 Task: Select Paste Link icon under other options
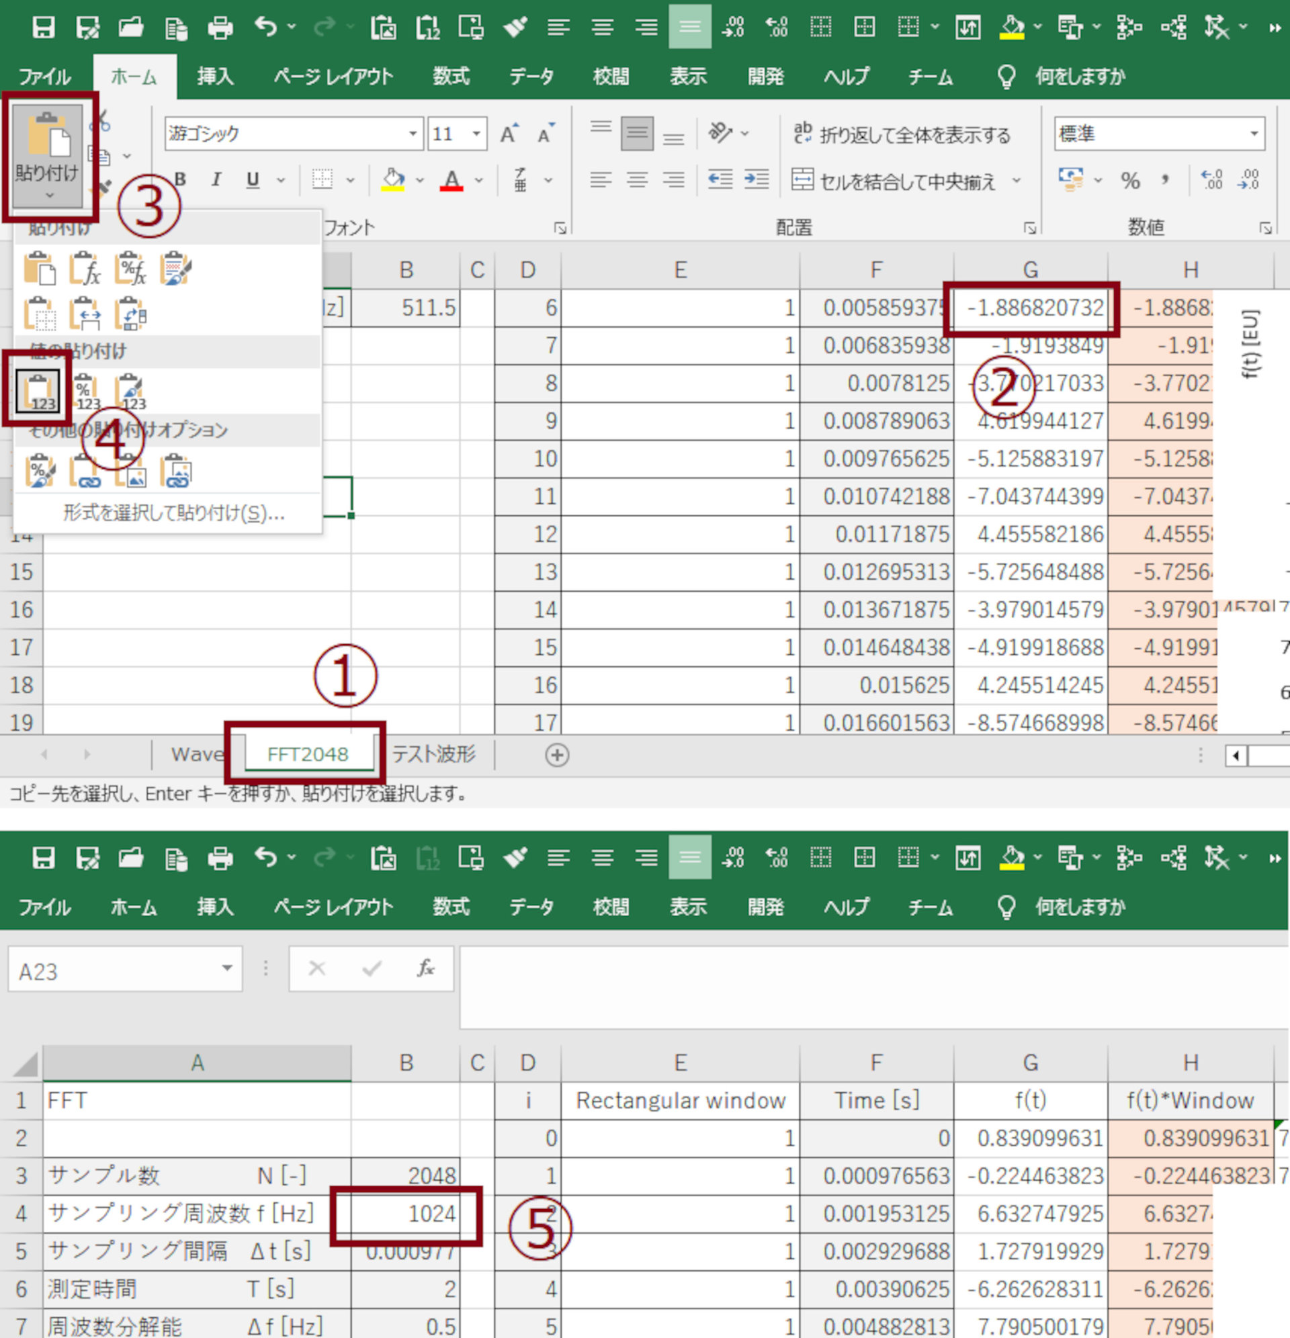(x=84, y=471)
